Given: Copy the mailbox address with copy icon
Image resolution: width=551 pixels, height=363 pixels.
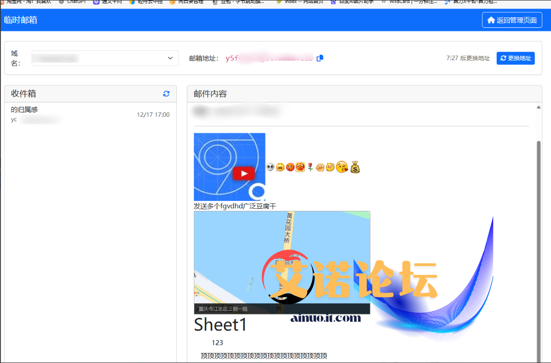Looking at the screenshot, I should click(320, 58).
